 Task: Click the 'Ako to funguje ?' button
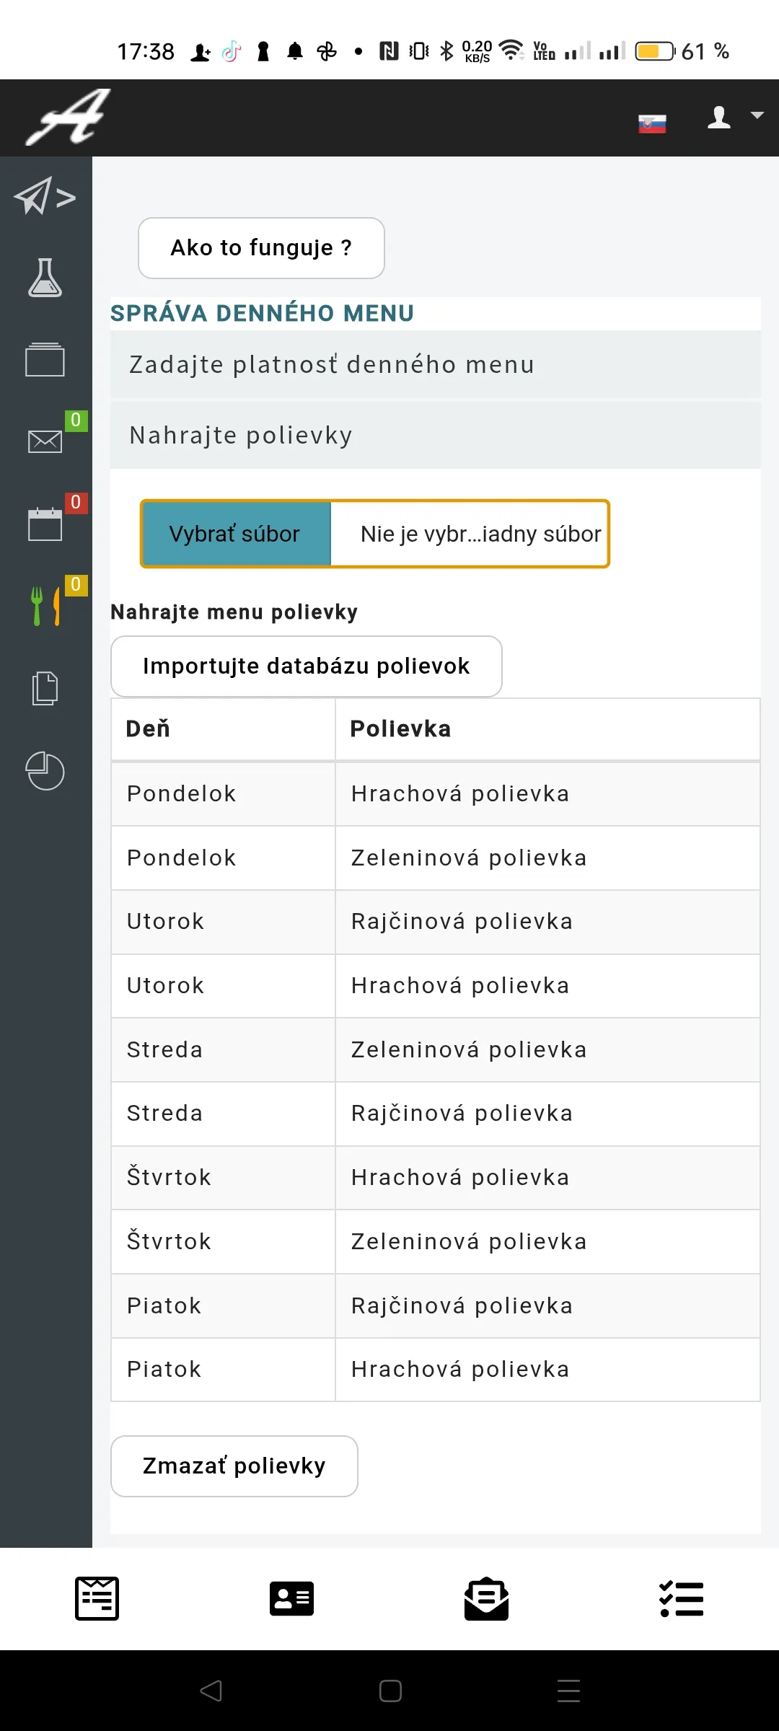[261, 248]
